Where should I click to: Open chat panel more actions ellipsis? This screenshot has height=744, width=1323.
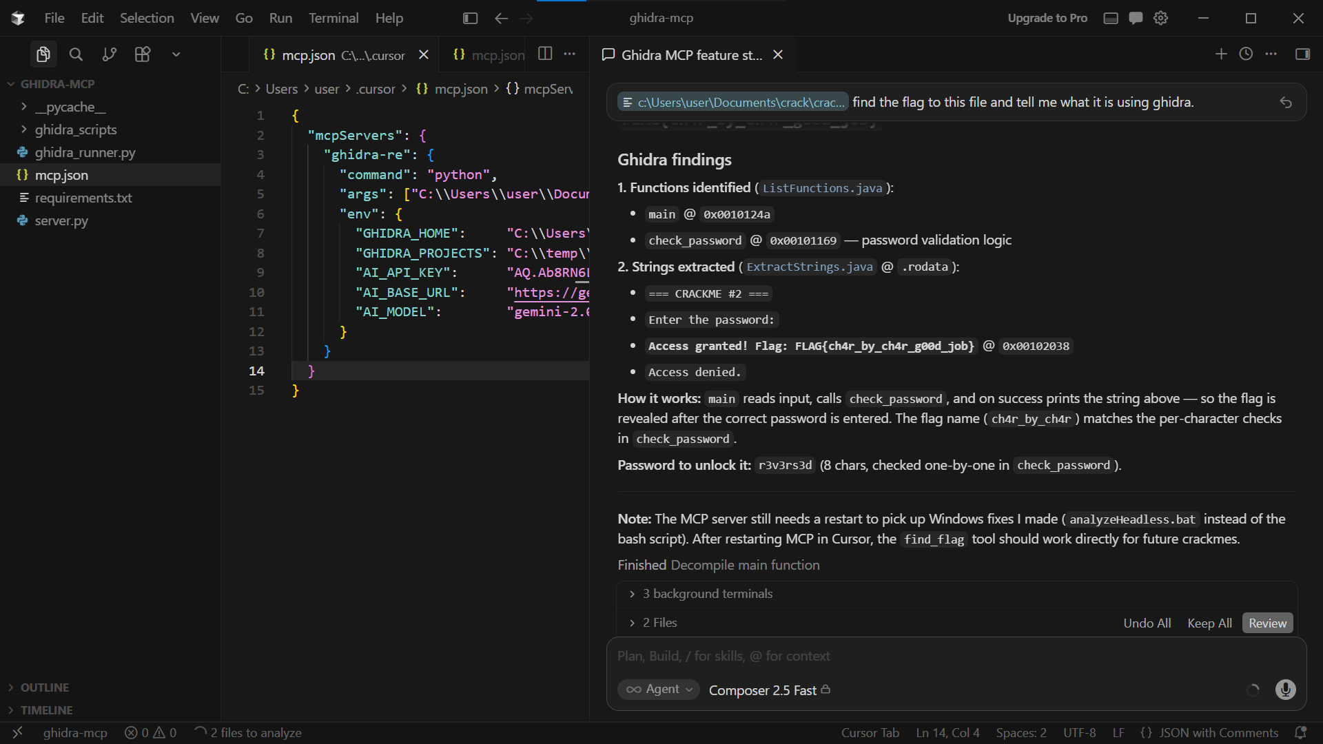click(x=1271, y=54)
